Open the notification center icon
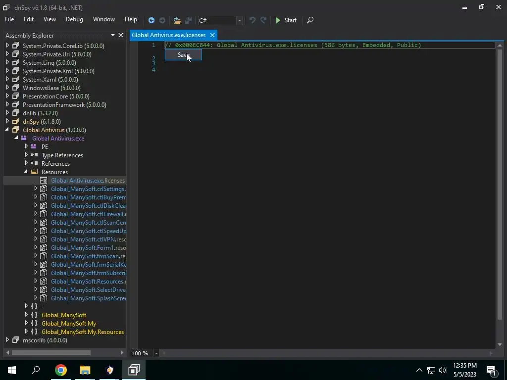This screenshot has height=380, width=507. pyautogui.click(x=491, y=371)
